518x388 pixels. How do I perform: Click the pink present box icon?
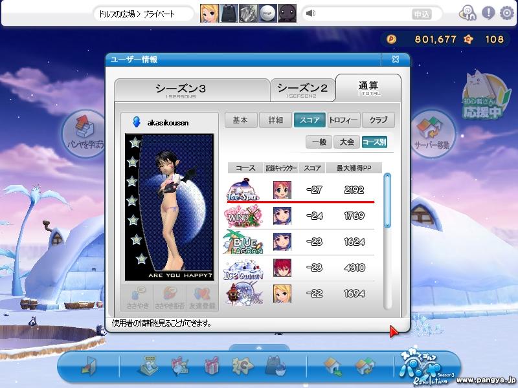tap(212, 365)
